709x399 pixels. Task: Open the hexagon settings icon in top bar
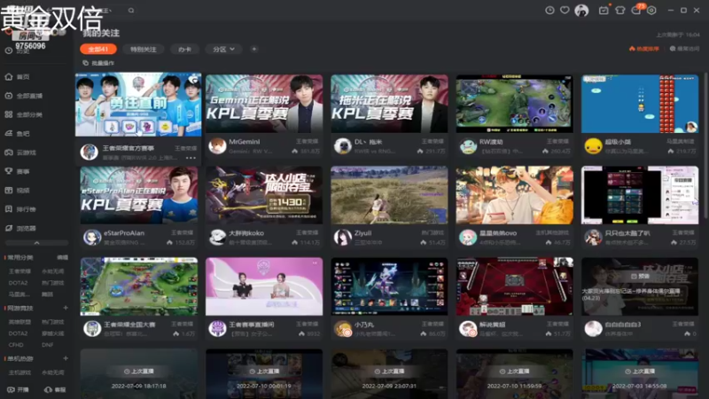click(651, 10)
